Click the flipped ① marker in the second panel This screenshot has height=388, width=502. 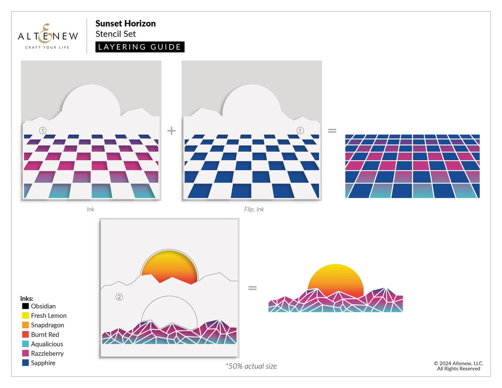[301, 131]
